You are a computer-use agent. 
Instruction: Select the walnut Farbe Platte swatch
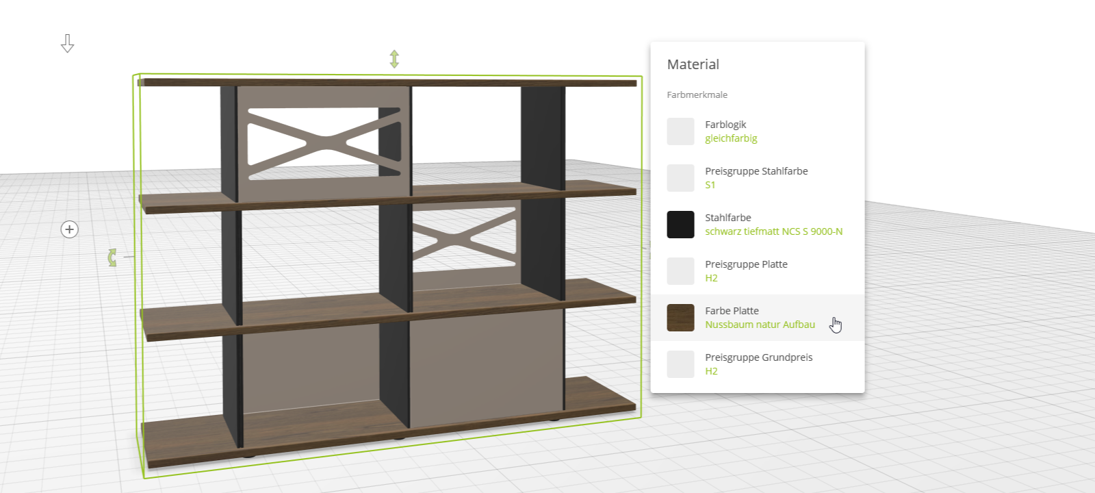[x=680, y=318]
